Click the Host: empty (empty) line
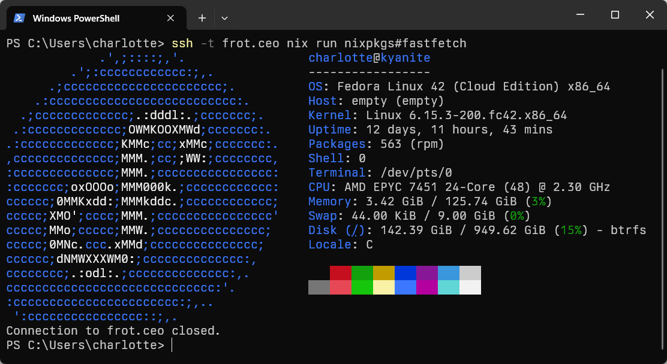667x364 pixels. point(376,101)
